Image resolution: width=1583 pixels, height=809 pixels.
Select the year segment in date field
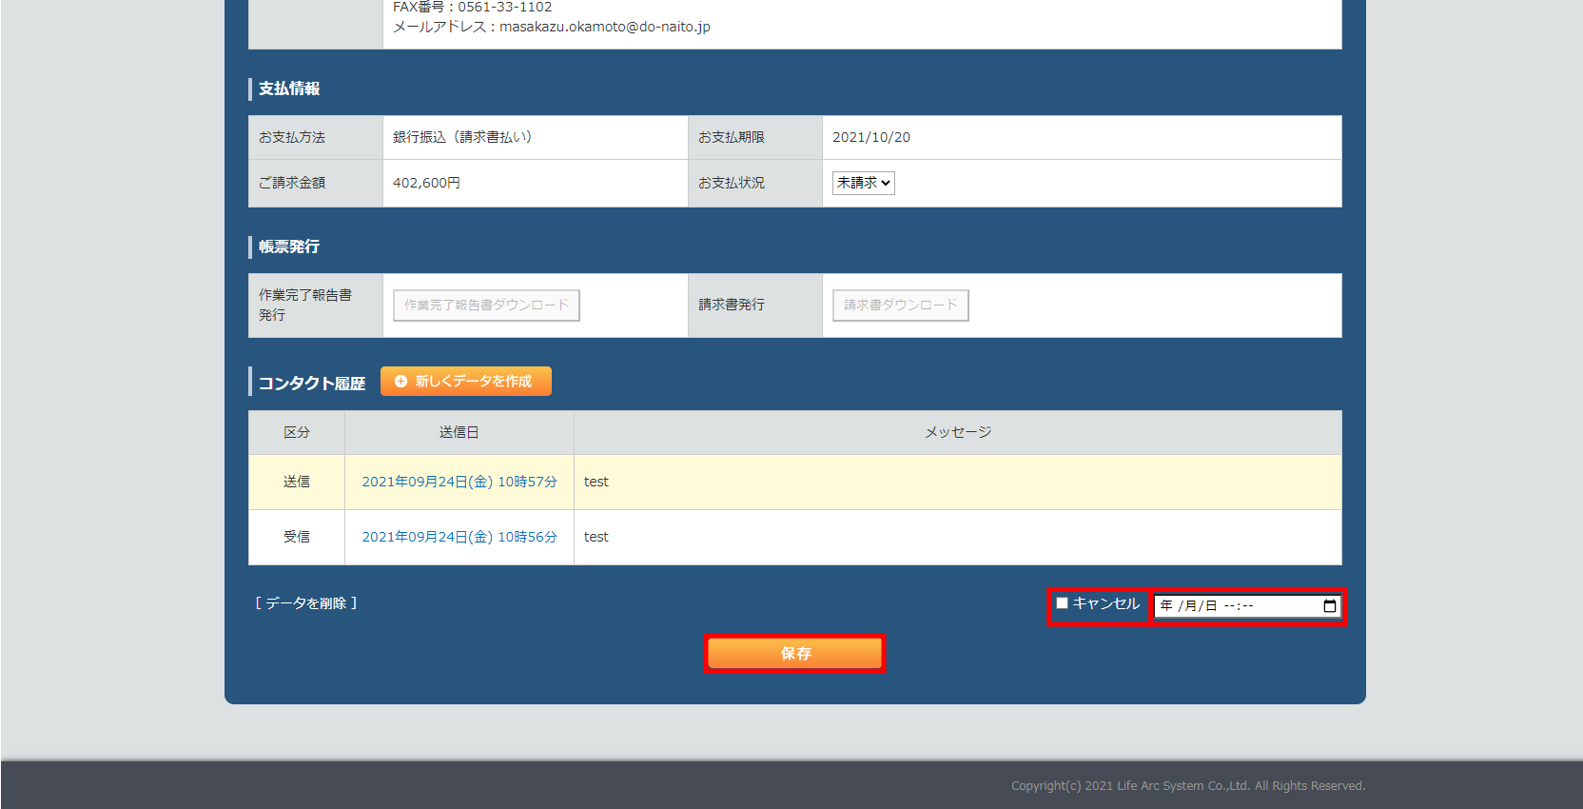(x=1166, y=606)
